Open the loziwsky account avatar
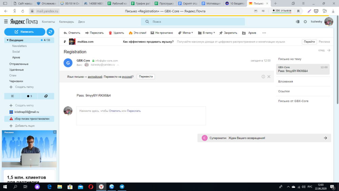339x191 pixels. [x=328, y=22]
